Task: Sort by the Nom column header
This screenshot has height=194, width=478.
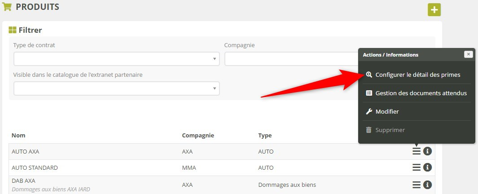Action: tap(18, 135)
